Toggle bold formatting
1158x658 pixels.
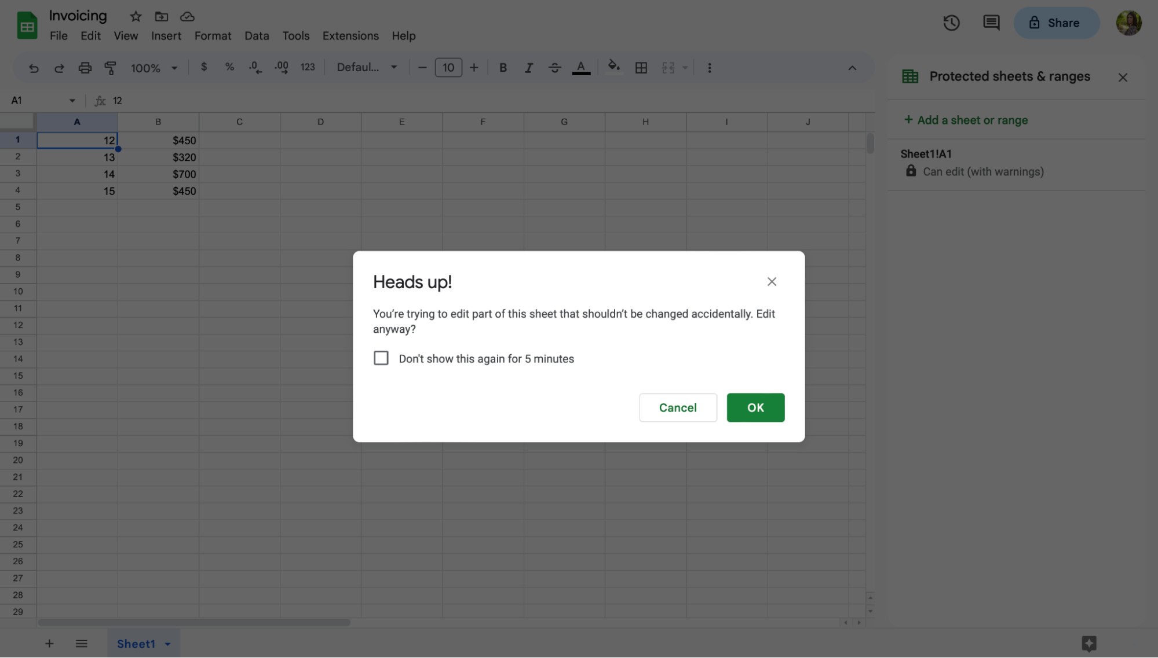pos(503,68)
